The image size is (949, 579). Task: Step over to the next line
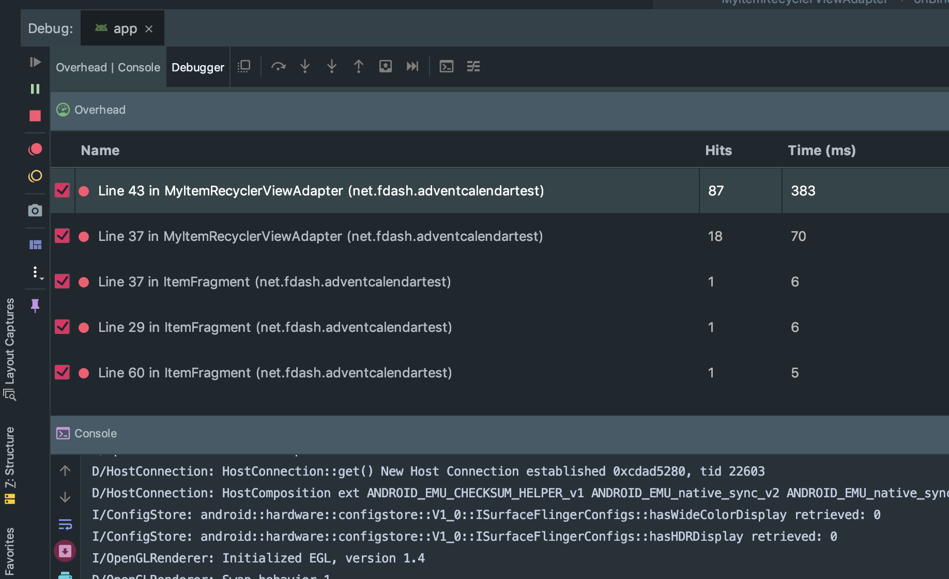[x=279, y=66]
